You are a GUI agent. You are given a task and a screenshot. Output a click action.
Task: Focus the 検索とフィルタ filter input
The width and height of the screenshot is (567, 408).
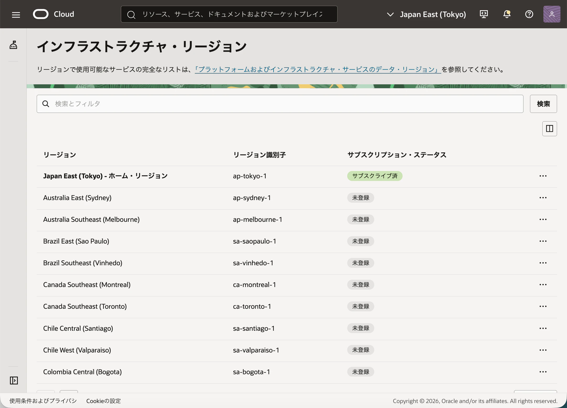[x=280, y=104]
